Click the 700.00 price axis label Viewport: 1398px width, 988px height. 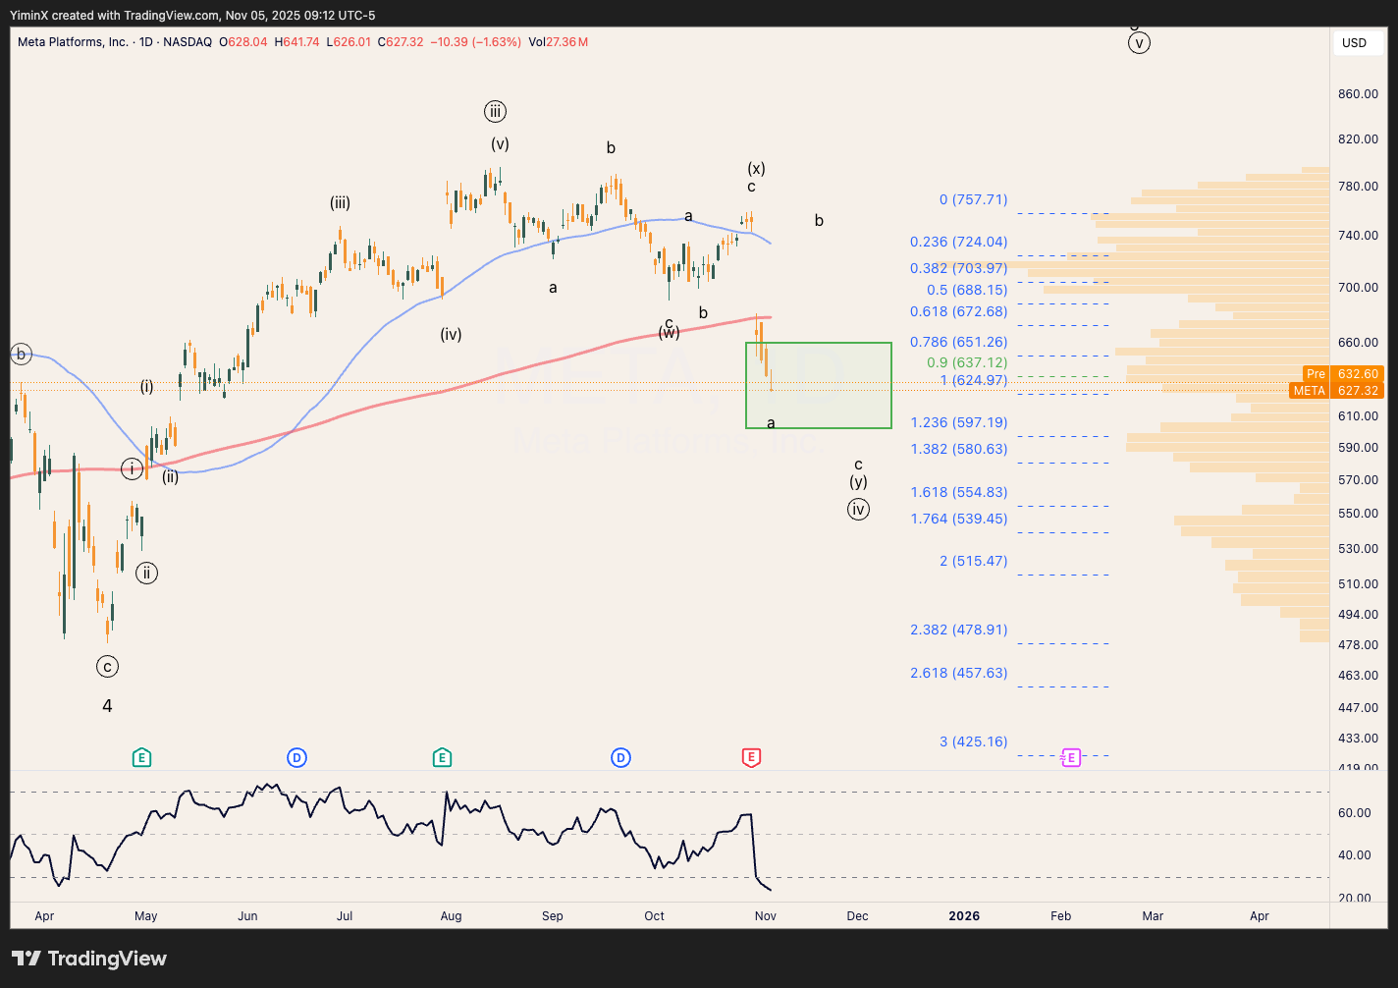click(x=1359, y=288)
